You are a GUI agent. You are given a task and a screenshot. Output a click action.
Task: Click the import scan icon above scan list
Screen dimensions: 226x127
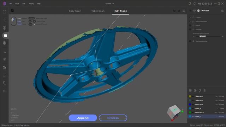[190, 91]
